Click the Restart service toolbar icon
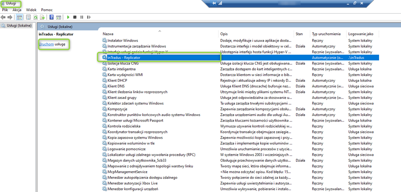This screenshot has height=192, width=401. pos(88,17)
